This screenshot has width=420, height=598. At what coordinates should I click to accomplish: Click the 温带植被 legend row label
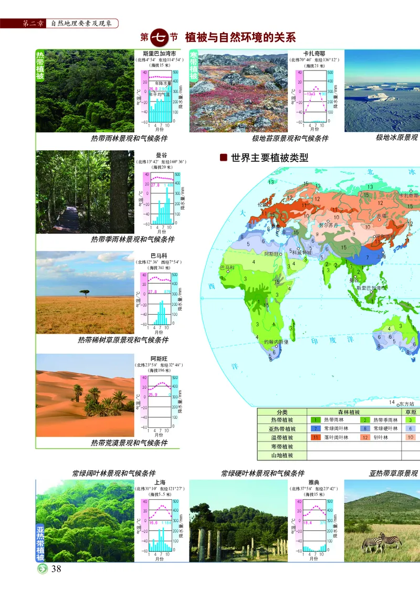click(282, 437)
